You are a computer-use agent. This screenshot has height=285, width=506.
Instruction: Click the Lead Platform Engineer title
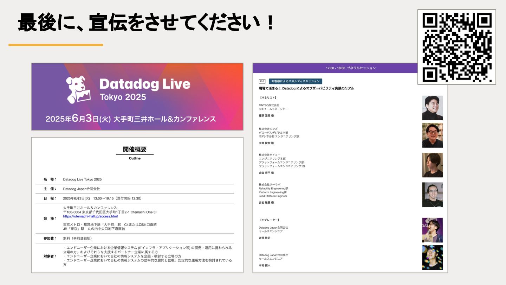point(273,196)
